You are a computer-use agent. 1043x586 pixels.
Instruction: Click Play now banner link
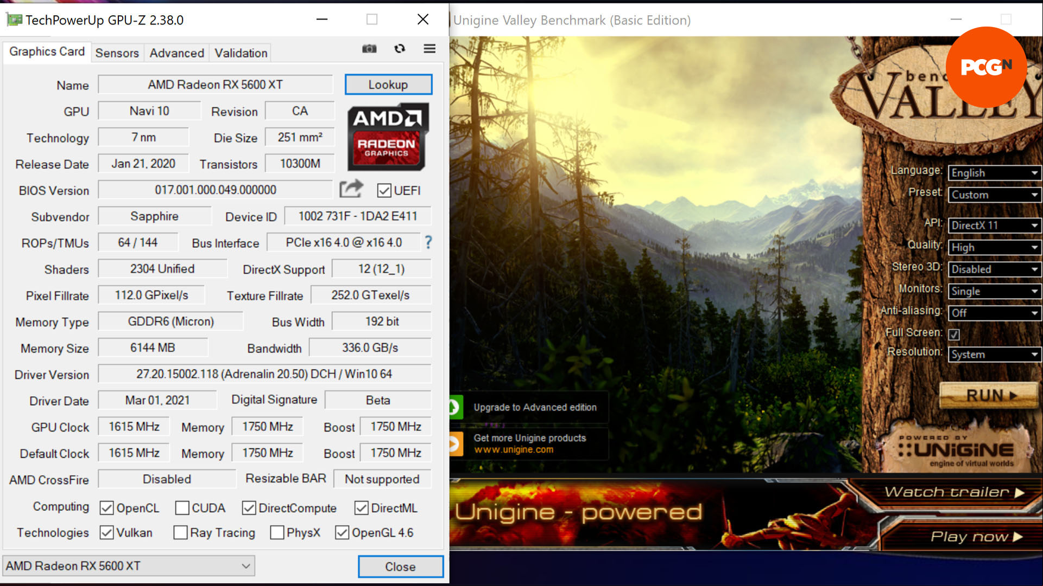tap(976, 537)
